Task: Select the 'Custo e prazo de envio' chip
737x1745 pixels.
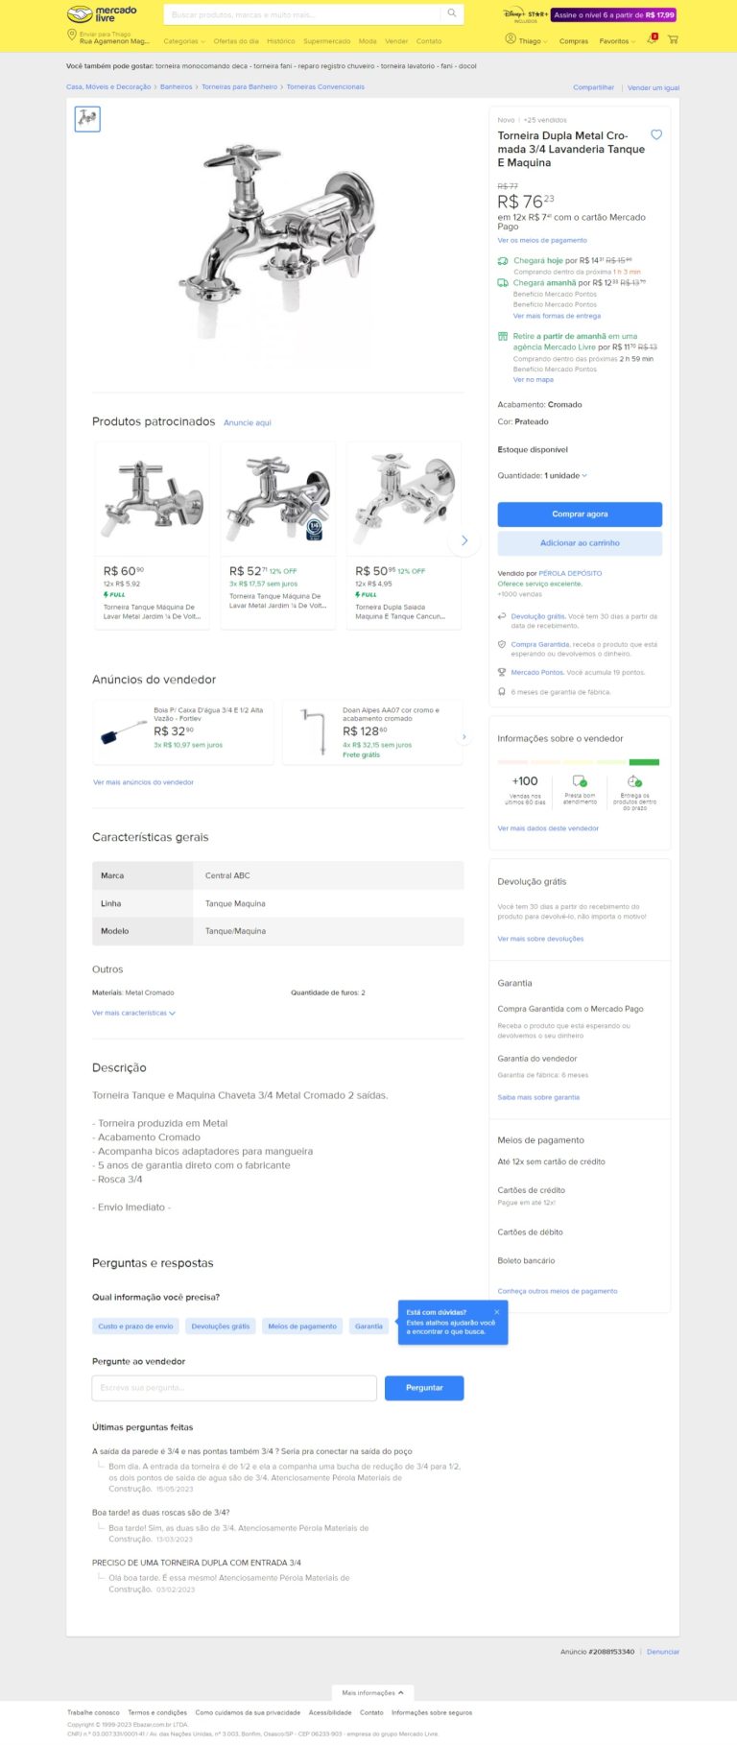Action: click(135, 1327)
